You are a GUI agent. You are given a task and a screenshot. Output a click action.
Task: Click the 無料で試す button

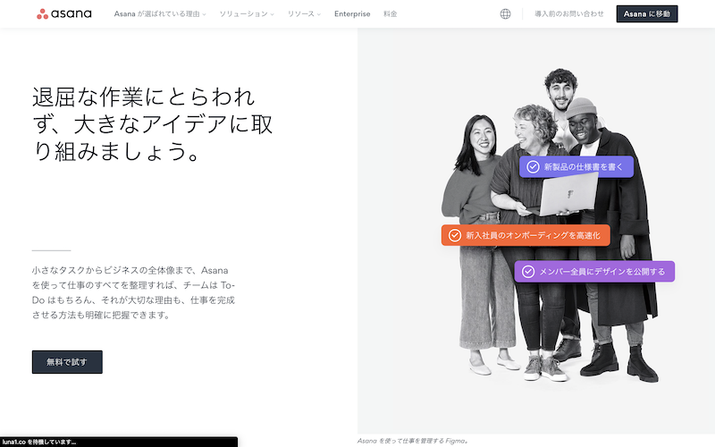coord(67,362)
